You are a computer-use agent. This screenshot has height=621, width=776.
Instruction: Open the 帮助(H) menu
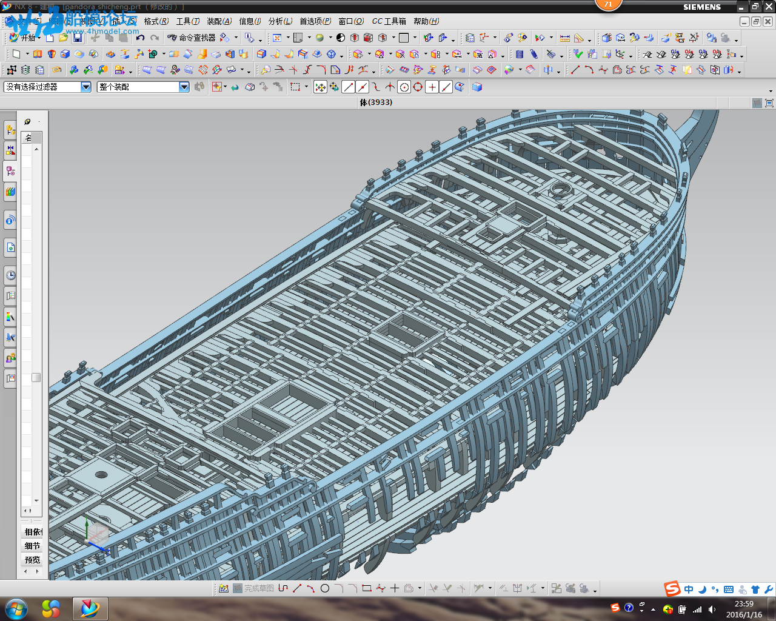[426, 21]
